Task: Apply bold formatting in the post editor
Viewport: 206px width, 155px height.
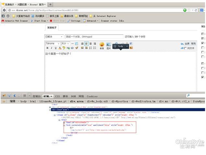Action: (x=47, y=48)
